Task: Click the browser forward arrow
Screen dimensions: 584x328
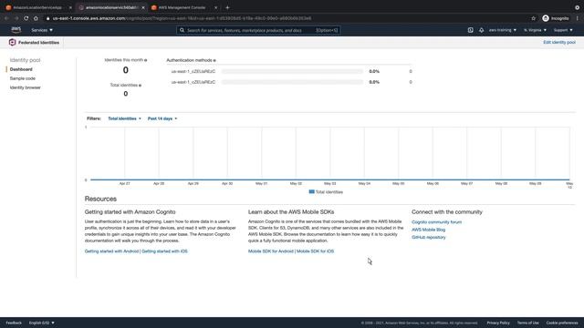Action: tap(16, 18)
